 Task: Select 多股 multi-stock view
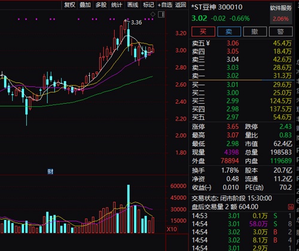[x=101, y=5]
